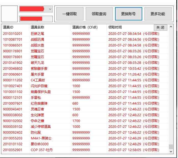
Task: Select row 要你命3000
Action: pyautogui.click(x=85, y=144)
